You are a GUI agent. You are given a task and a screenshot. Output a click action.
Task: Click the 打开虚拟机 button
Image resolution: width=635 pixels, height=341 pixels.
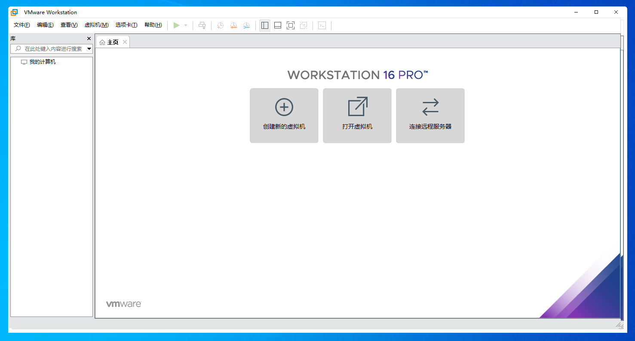coord(357,116)
